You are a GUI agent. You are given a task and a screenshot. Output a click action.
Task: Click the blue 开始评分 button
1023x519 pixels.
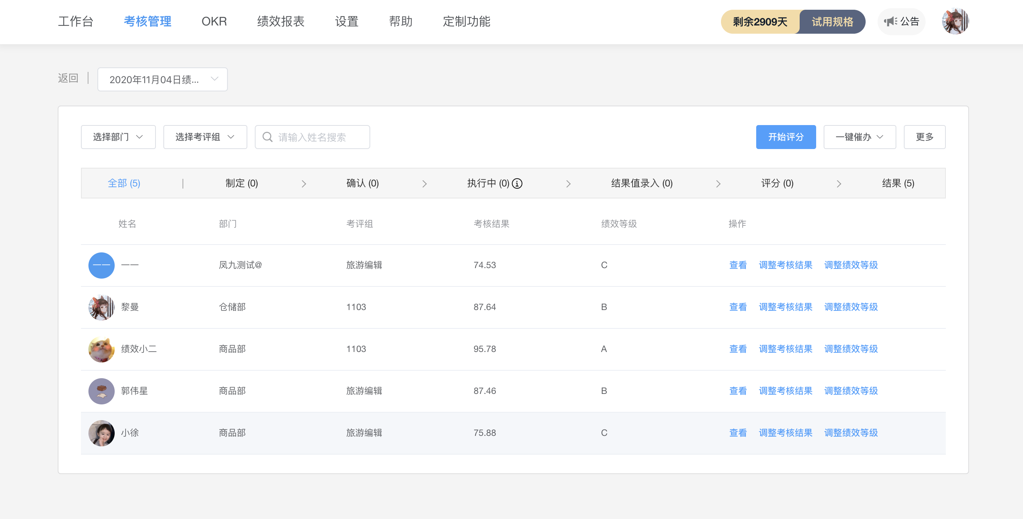point(786,137)
